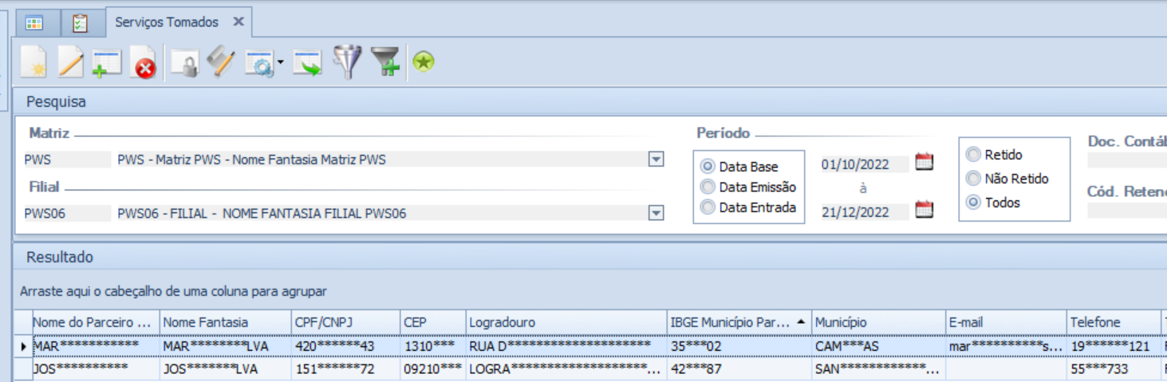Click the Doc. Contábil input field

1126,160
